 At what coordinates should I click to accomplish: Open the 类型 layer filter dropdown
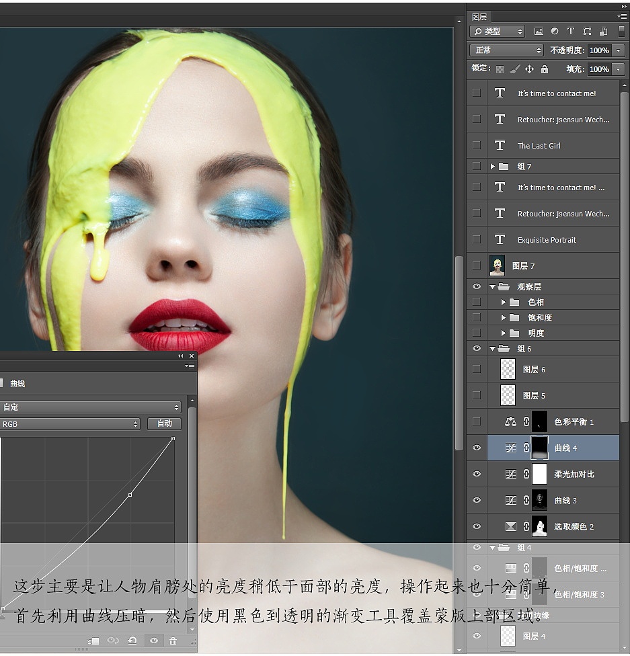pos(498,32)
